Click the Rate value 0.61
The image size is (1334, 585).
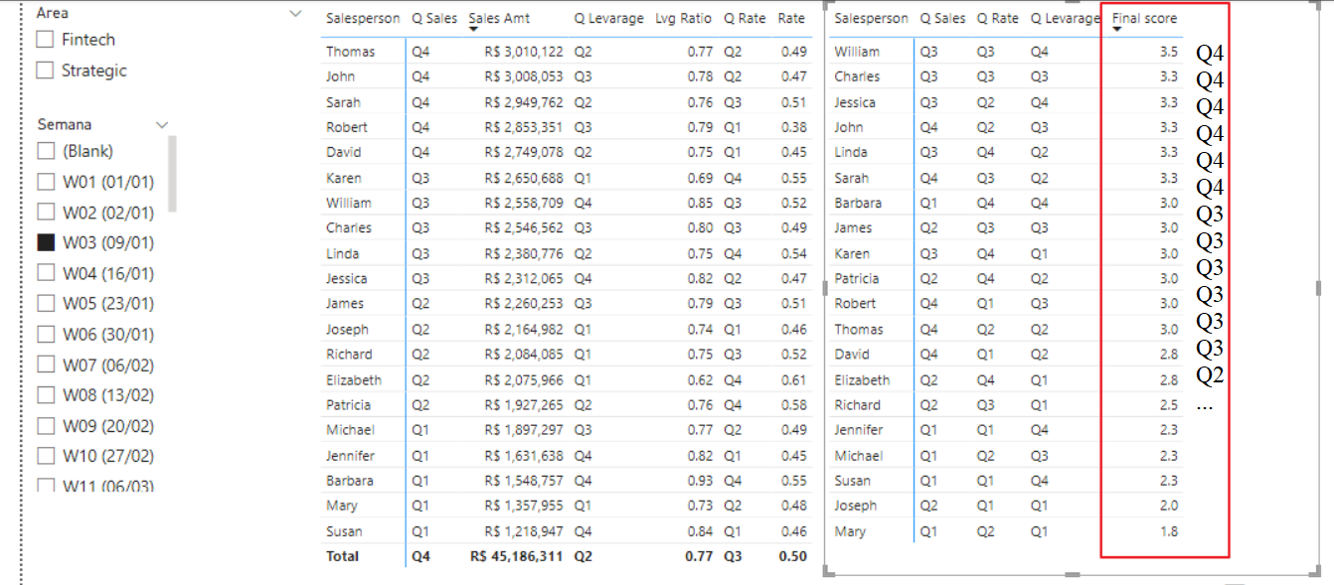click(x=793, y=379)
